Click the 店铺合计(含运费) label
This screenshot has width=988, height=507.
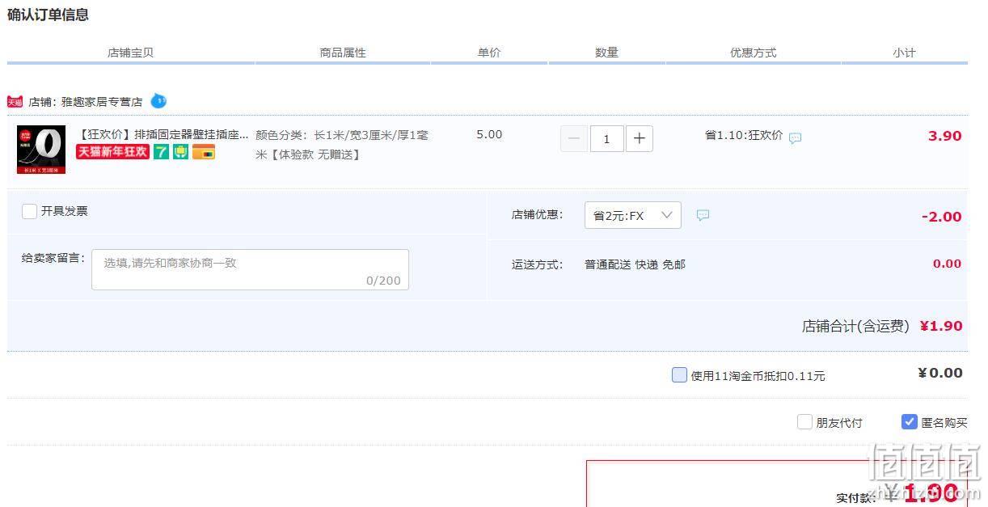pos(855,326)
